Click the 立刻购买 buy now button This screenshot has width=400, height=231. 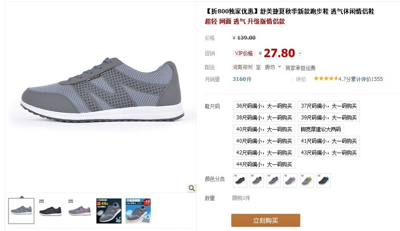point(265,220)
